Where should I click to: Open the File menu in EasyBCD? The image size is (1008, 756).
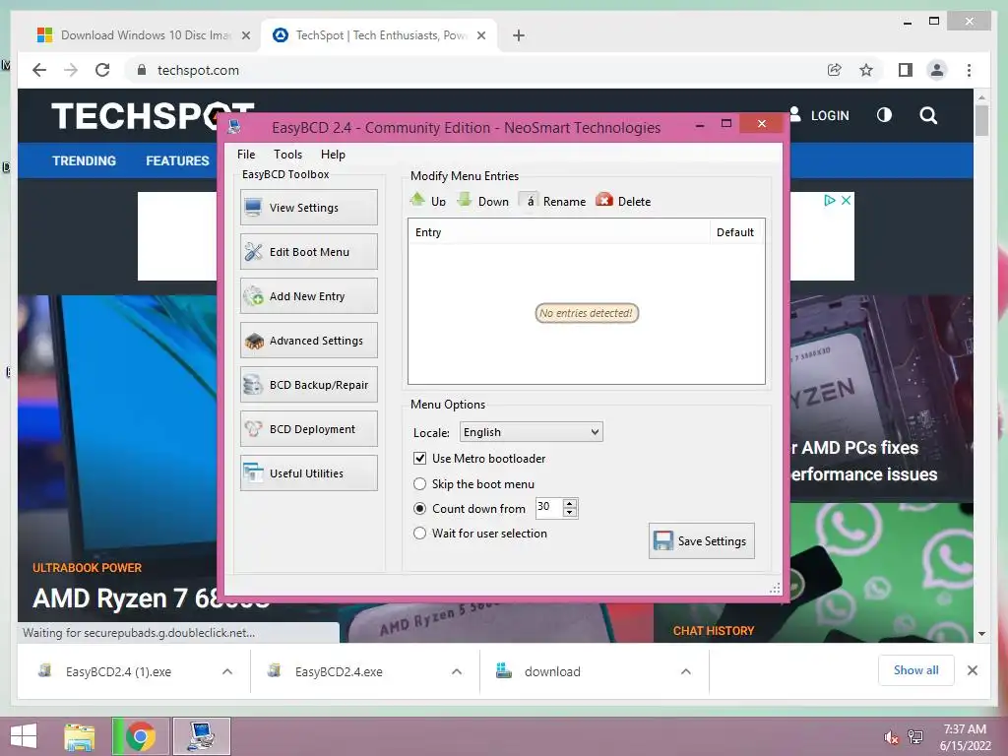(x=245, y=155)
